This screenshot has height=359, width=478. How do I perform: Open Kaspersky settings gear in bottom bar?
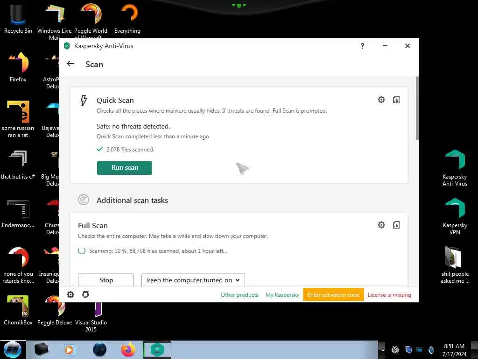[70, 294]
